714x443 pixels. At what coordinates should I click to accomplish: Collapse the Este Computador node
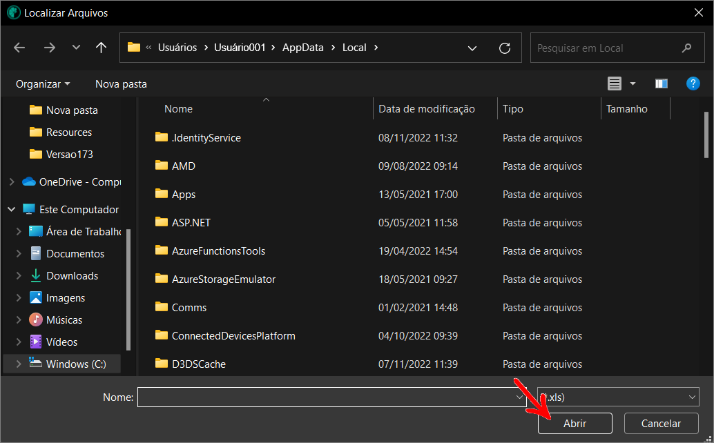[x=12, y=209]
